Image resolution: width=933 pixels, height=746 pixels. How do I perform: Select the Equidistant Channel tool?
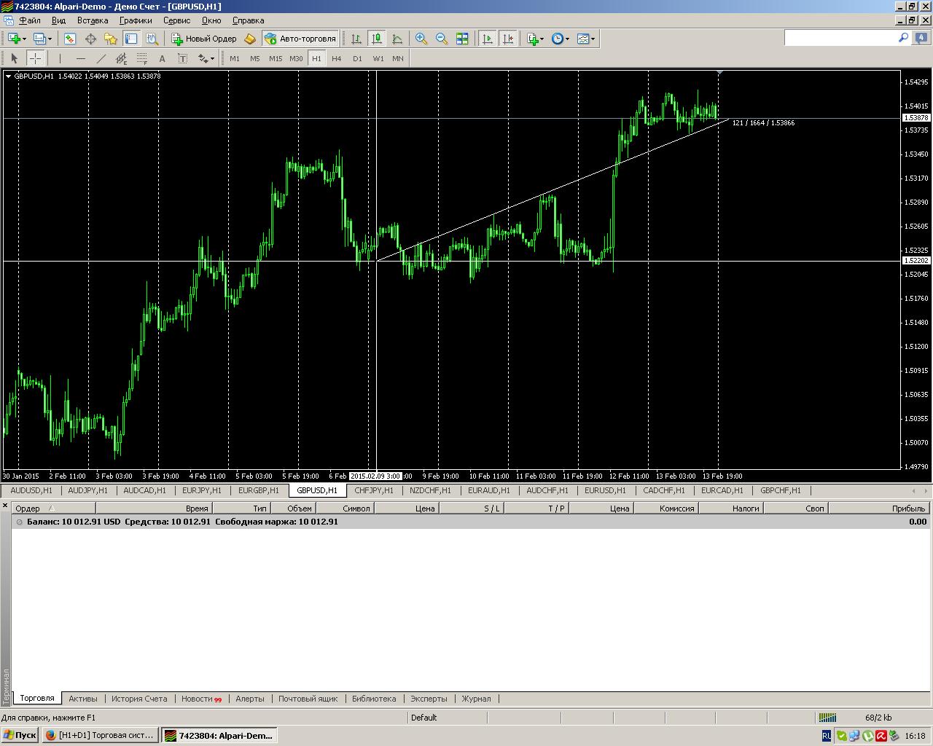121,58
